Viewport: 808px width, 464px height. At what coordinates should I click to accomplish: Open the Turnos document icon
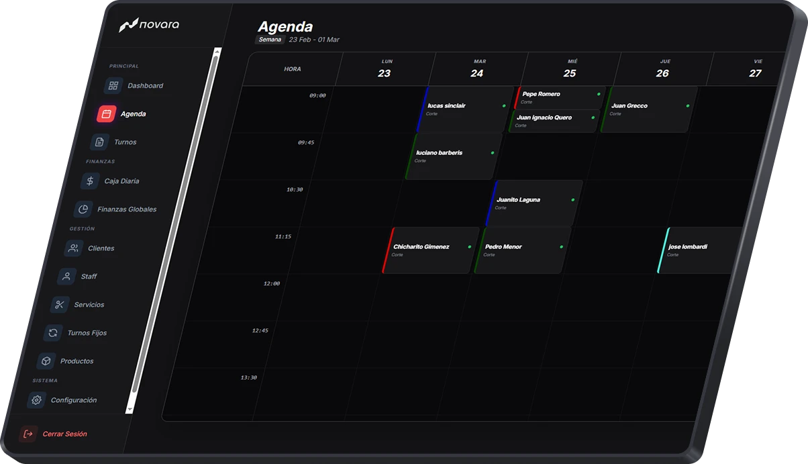[x=99, y=142]
